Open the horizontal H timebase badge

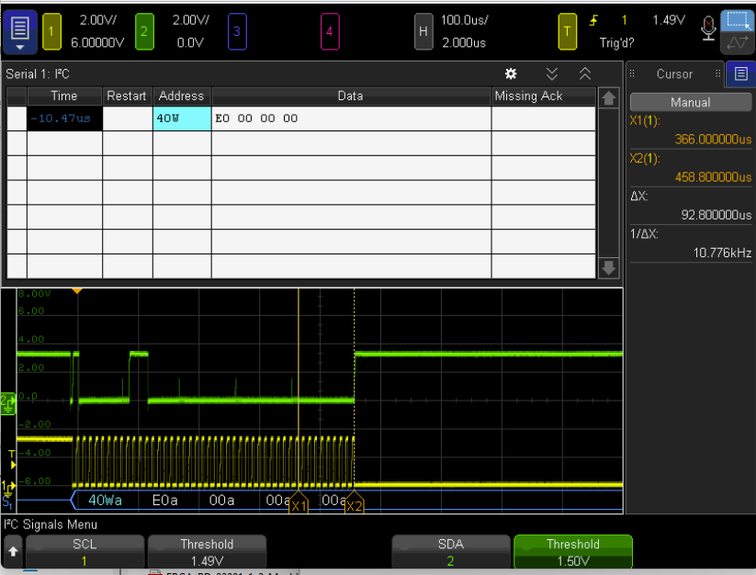coord(423,32)
